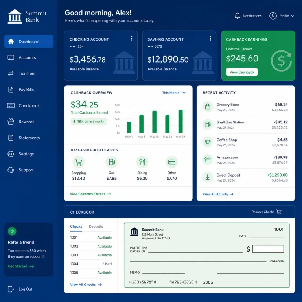Viewport: 302px width, 302px height.
Task: Switch to the Checks tab
Action: click(76, 226)
